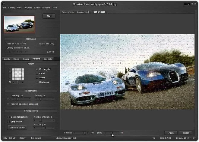Screen dimensions: 199x142
Task: Open the Special functions menu
Action: tap(42, 8)
